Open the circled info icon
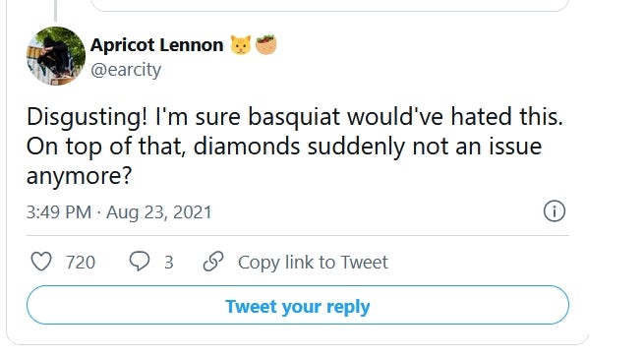 [x=555, y=211]
